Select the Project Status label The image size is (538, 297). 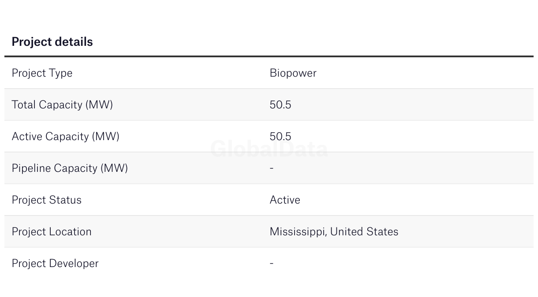(x=47, y=200)
